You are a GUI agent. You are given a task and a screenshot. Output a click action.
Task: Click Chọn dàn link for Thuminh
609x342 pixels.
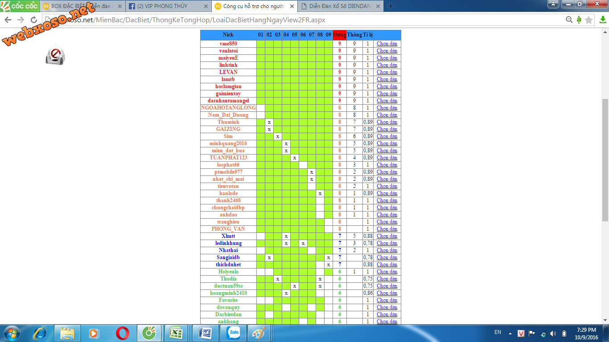pyautogui.click(x=387, y=122)
